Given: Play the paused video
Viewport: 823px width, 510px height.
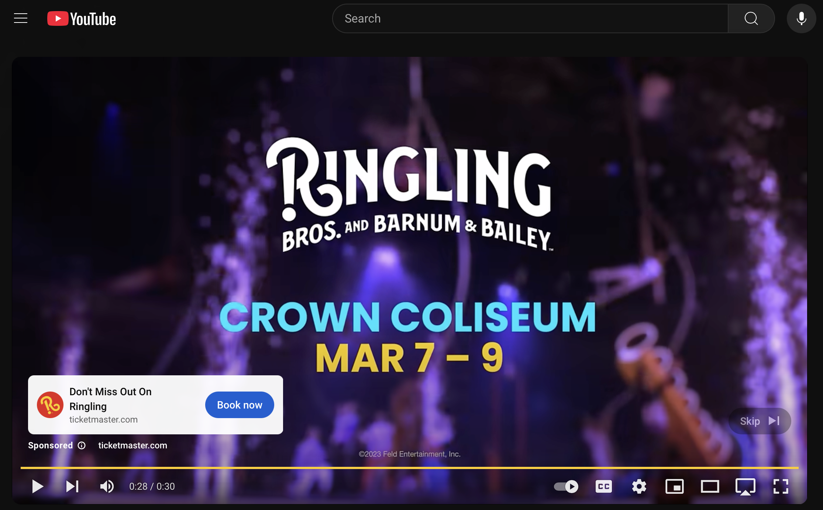Looking at the screenshot, I should 37,486.
